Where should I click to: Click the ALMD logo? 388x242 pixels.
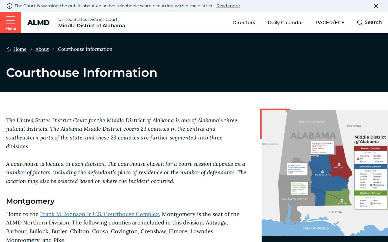click(x=38, y=23)
